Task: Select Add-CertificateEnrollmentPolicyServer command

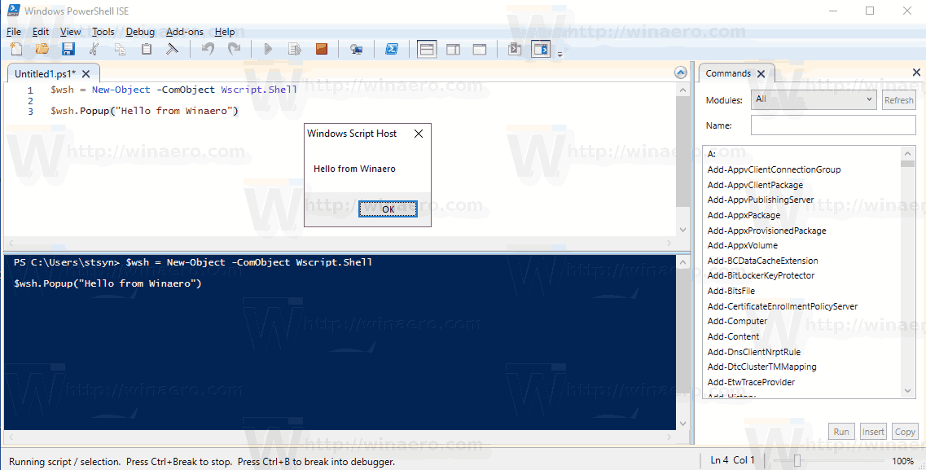Action: (x=782, y=305)
